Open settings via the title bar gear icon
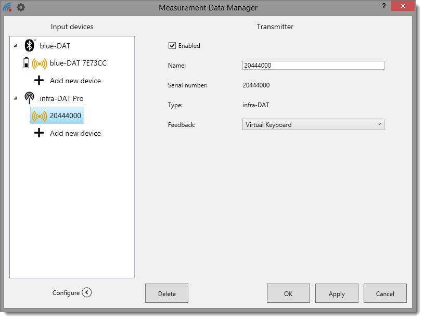 tap(21, 7)
